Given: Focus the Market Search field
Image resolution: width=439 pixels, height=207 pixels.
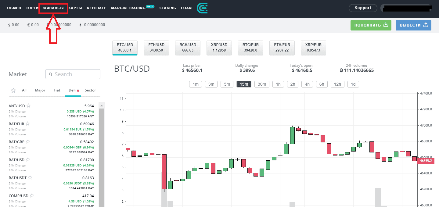Looking at the screenshot, I should [73, 74].
